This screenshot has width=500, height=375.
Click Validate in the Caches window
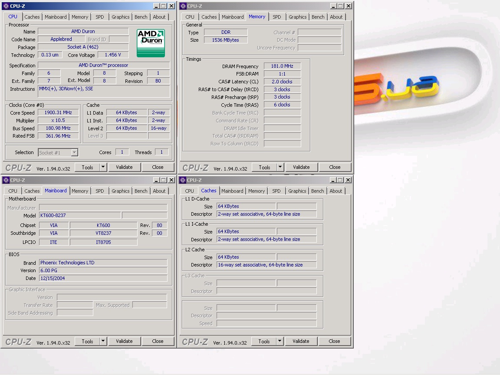pyautogui.click(x=301, y=341)
